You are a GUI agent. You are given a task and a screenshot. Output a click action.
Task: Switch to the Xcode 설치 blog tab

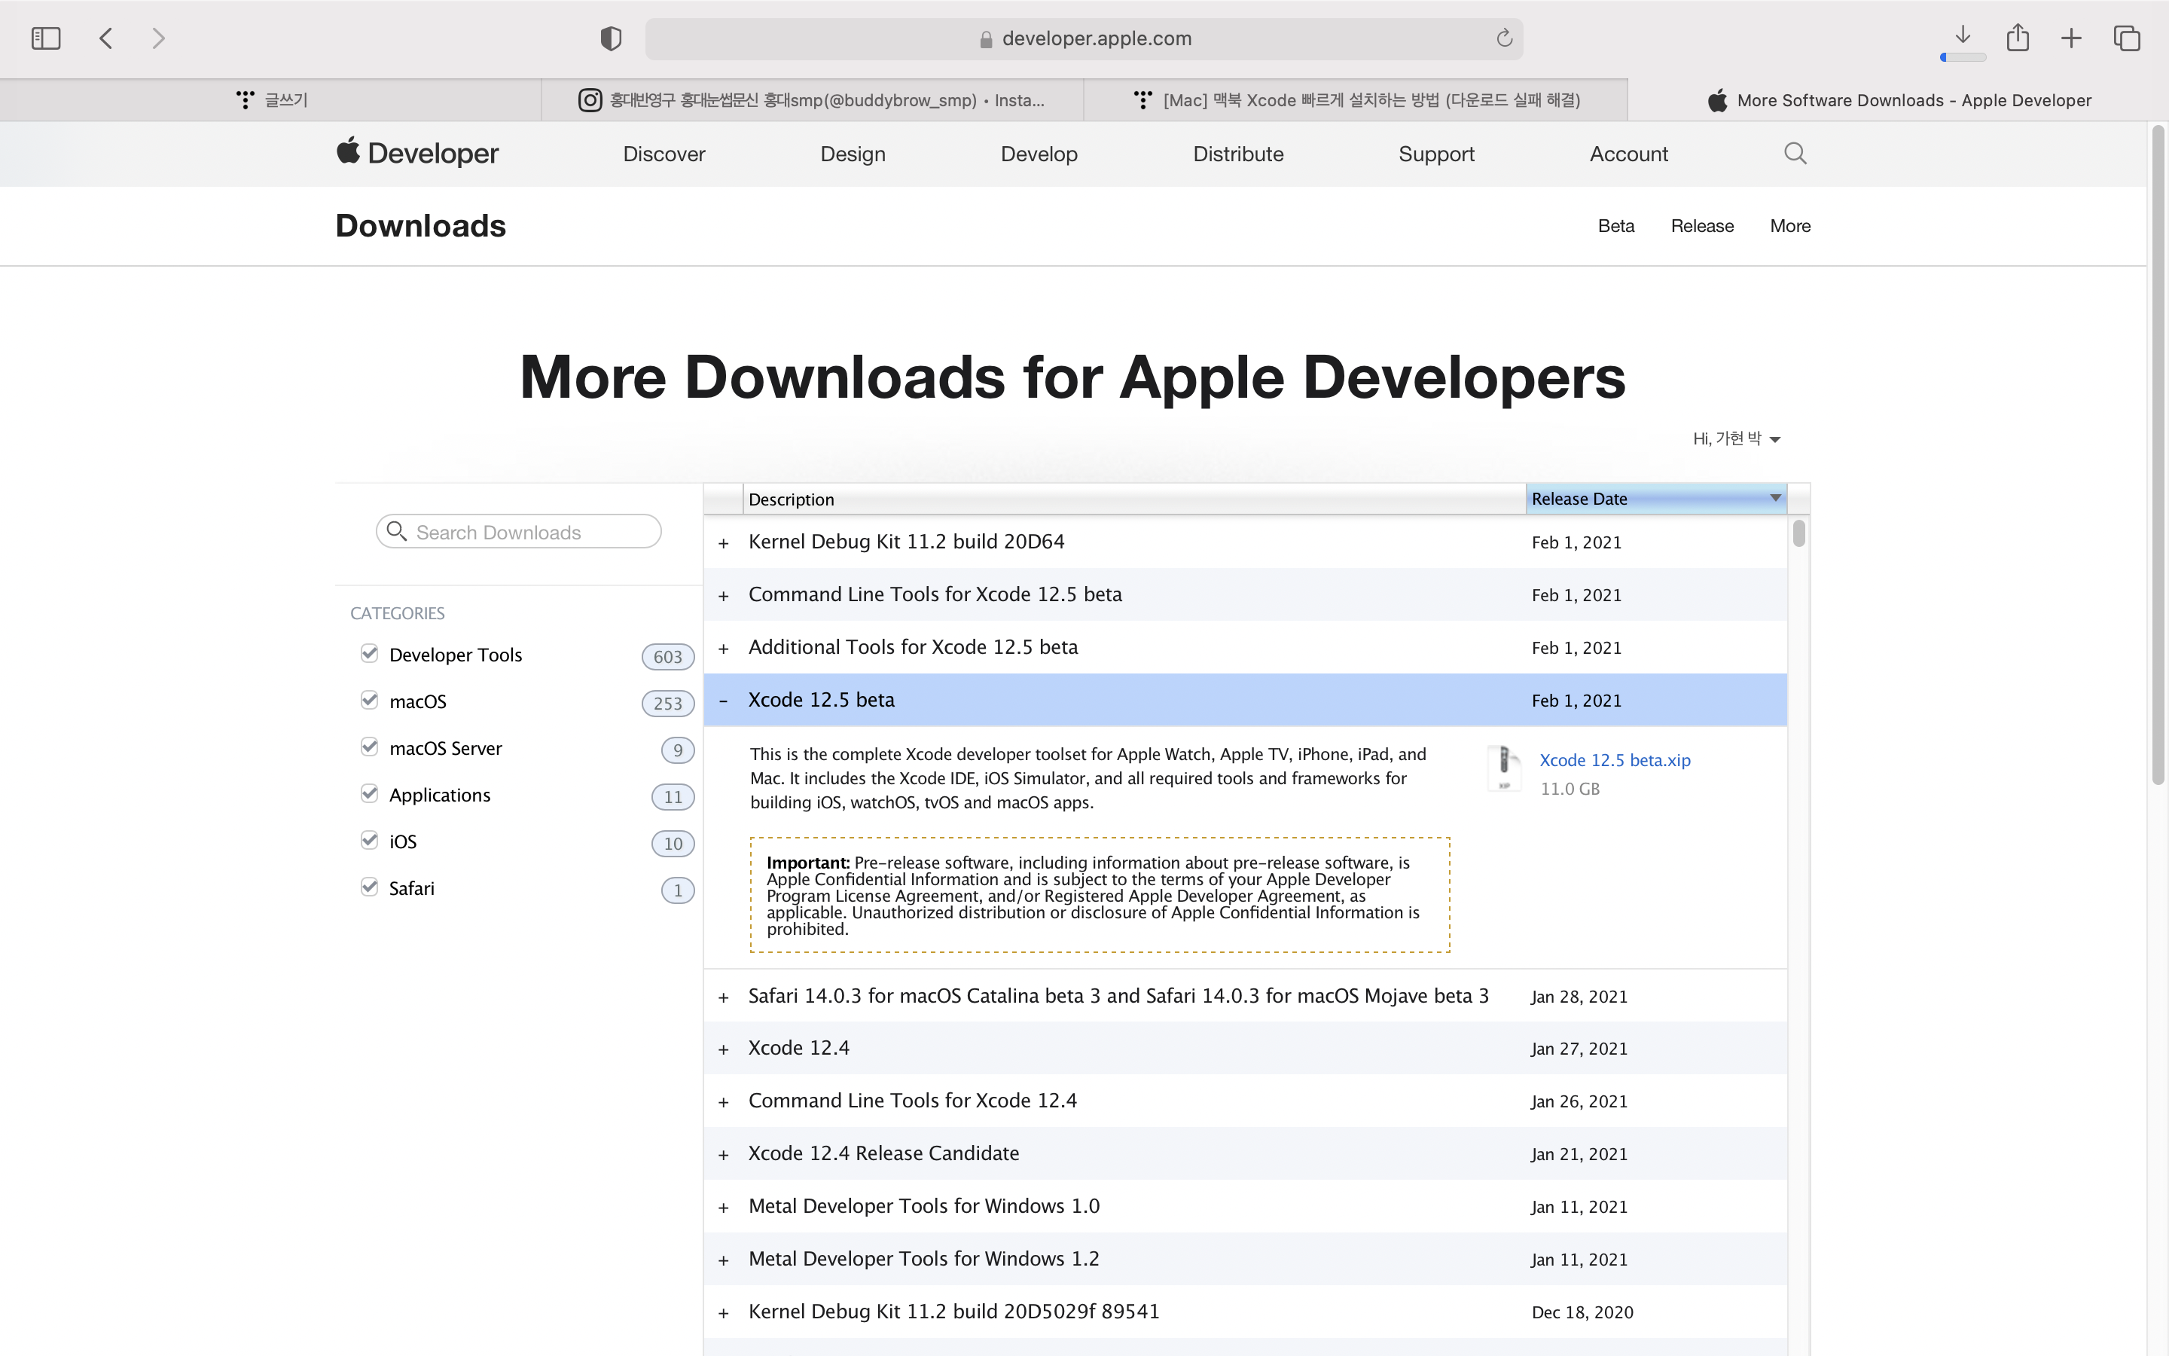pyautogui.click(x=1355, y=100)
